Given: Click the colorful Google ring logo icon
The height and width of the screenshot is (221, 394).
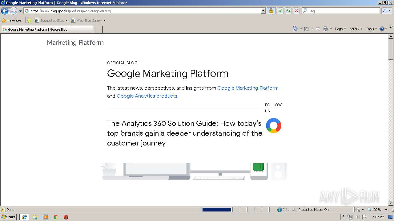Looking at the screenshot, I should [x=274, y=125].
